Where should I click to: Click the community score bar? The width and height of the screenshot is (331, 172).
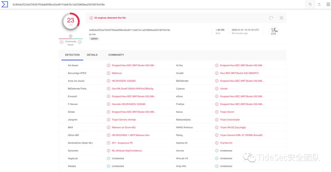coord(71,39)
